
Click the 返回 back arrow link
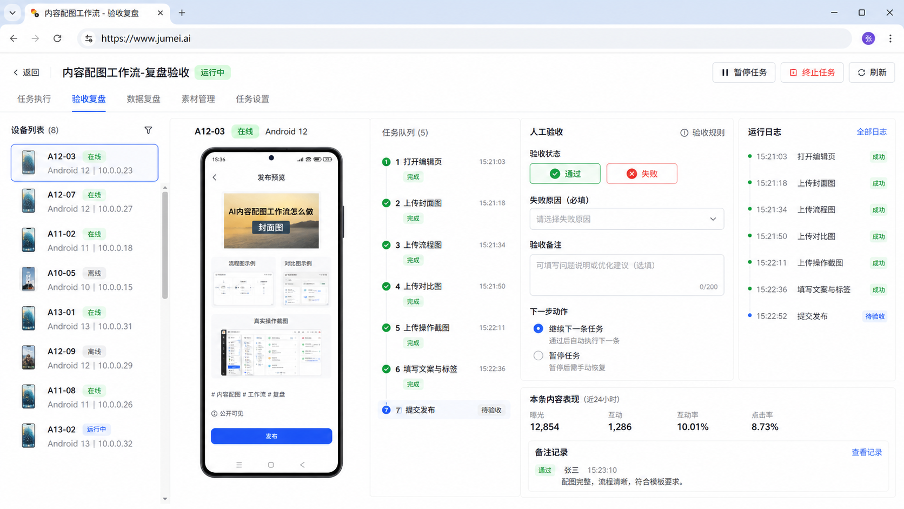[x=26, y=72]
